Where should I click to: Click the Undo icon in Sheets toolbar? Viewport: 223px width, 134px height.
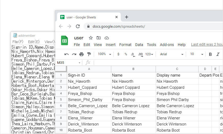pos(67,54)
